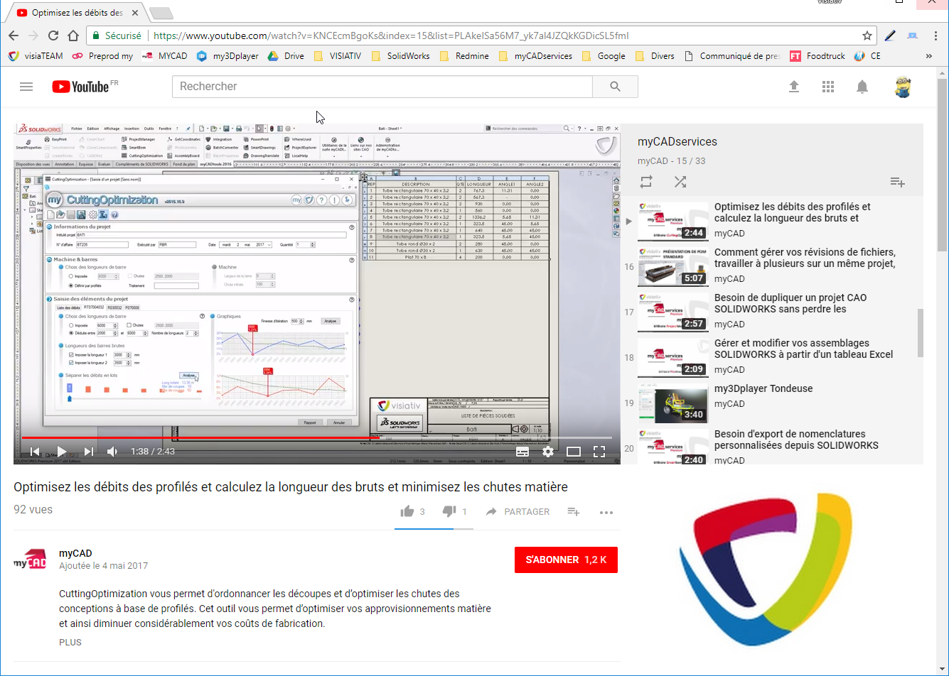Open Preprod my bookmark
Viewport: 949px width, 676px height.
pyautogui.click(x=102, y=55)
